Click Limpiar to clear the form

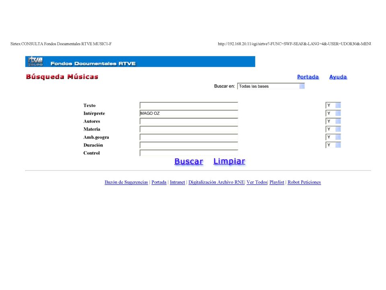229,161
